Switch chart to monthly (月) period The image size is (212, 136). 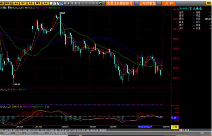[x=79, y=3]
